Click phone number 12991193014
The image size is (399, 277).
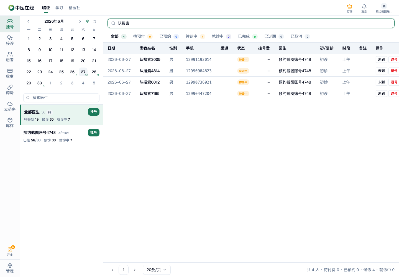[199, 59]
